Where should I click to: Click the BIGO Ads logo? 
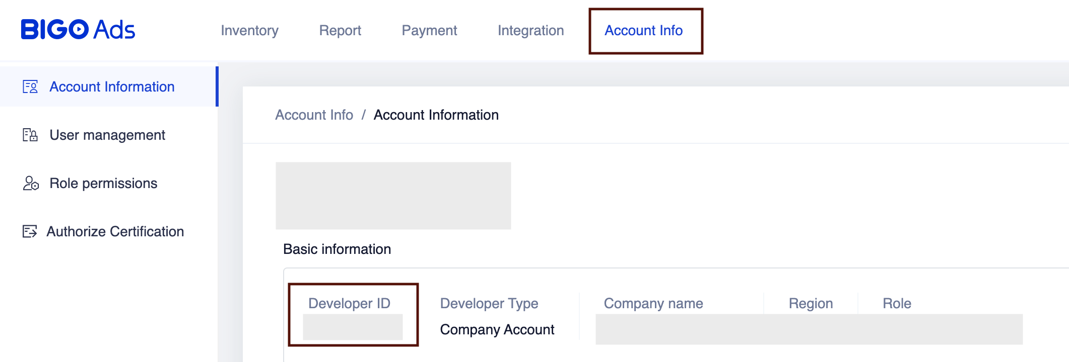(x=78, y=30)
